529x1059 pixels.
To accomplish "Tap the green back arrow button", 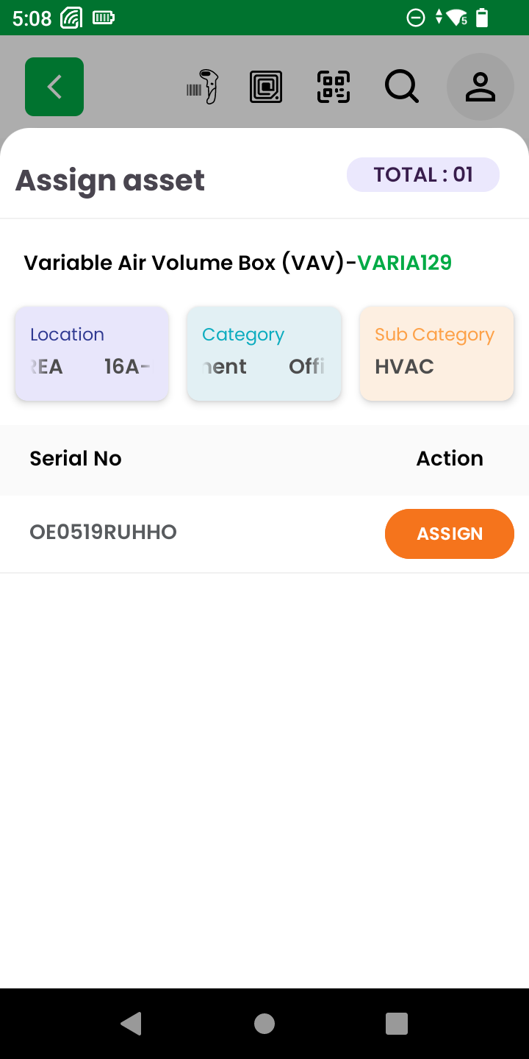I will [x=54, y=87].
